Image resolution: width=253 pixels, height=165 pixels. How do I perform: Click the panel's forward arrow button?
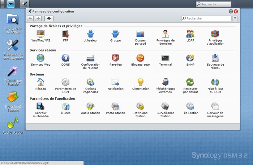(x=38, y=18)
